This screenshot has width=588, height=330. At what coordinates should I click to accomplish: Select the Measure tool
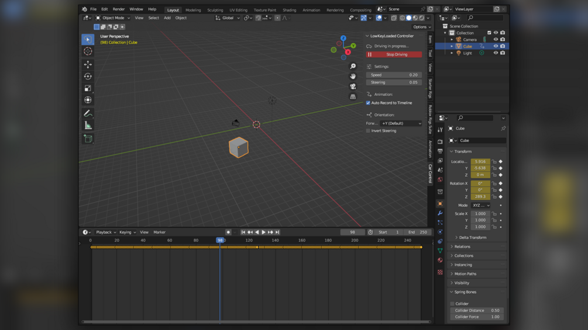pos(88,126)
